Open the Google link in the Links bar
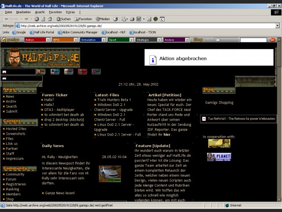282x212 pixels. [19, 32]
